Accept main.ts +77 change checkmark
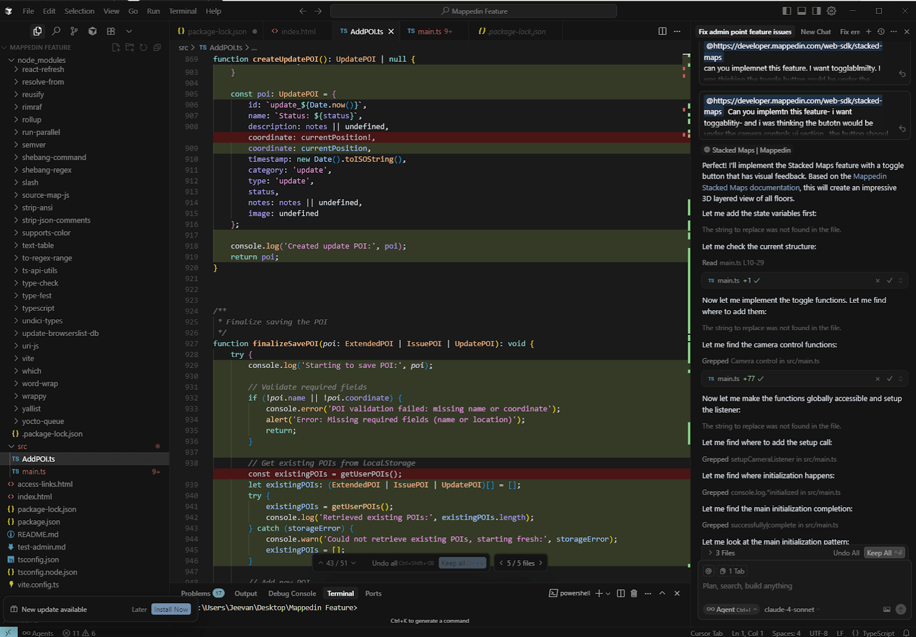 [890, 379]
